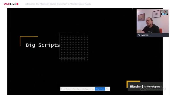Viewport: 170px width, 95px height.
Task: Click the camera icon beside AV-BEREICH
Action: click(x=139, y=35)
